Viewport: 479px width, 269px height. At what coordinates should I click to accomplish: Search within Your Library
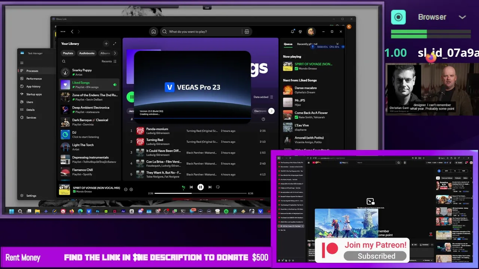pos(64,61)
